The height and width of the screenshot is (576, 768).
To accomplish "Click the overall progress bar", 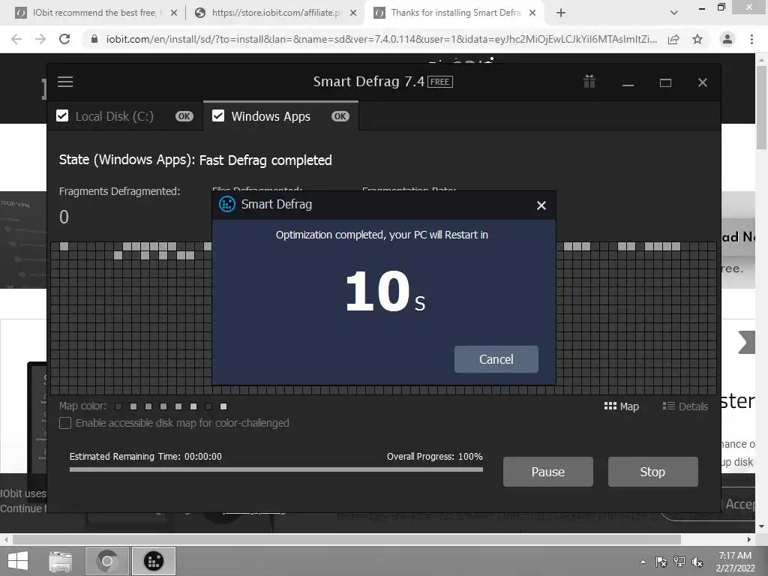I will pyautogui.click(x=276, y=469).
